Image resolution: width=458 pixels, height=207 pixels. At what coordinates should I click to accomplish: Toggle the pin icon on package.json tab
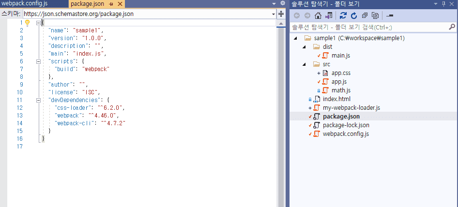(x=111, y=4)
